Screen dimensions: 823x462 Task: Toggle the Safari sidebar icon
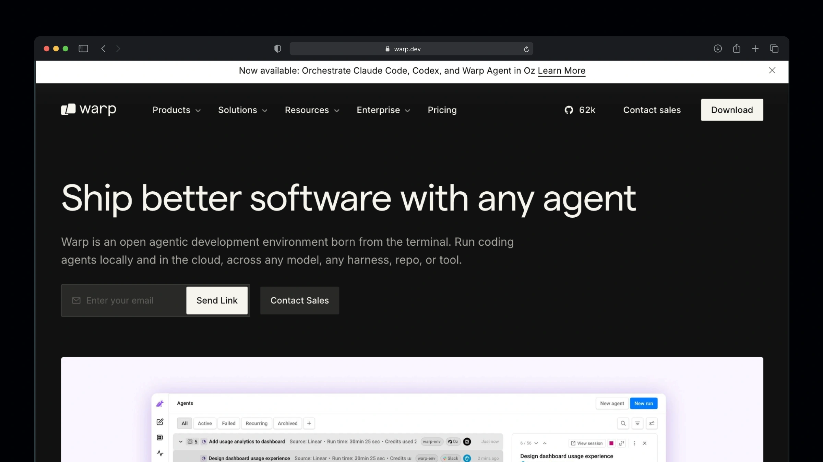[83, 49]
